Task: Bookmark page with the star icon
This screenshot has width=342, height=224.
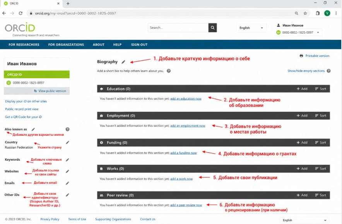Action: 305,13
